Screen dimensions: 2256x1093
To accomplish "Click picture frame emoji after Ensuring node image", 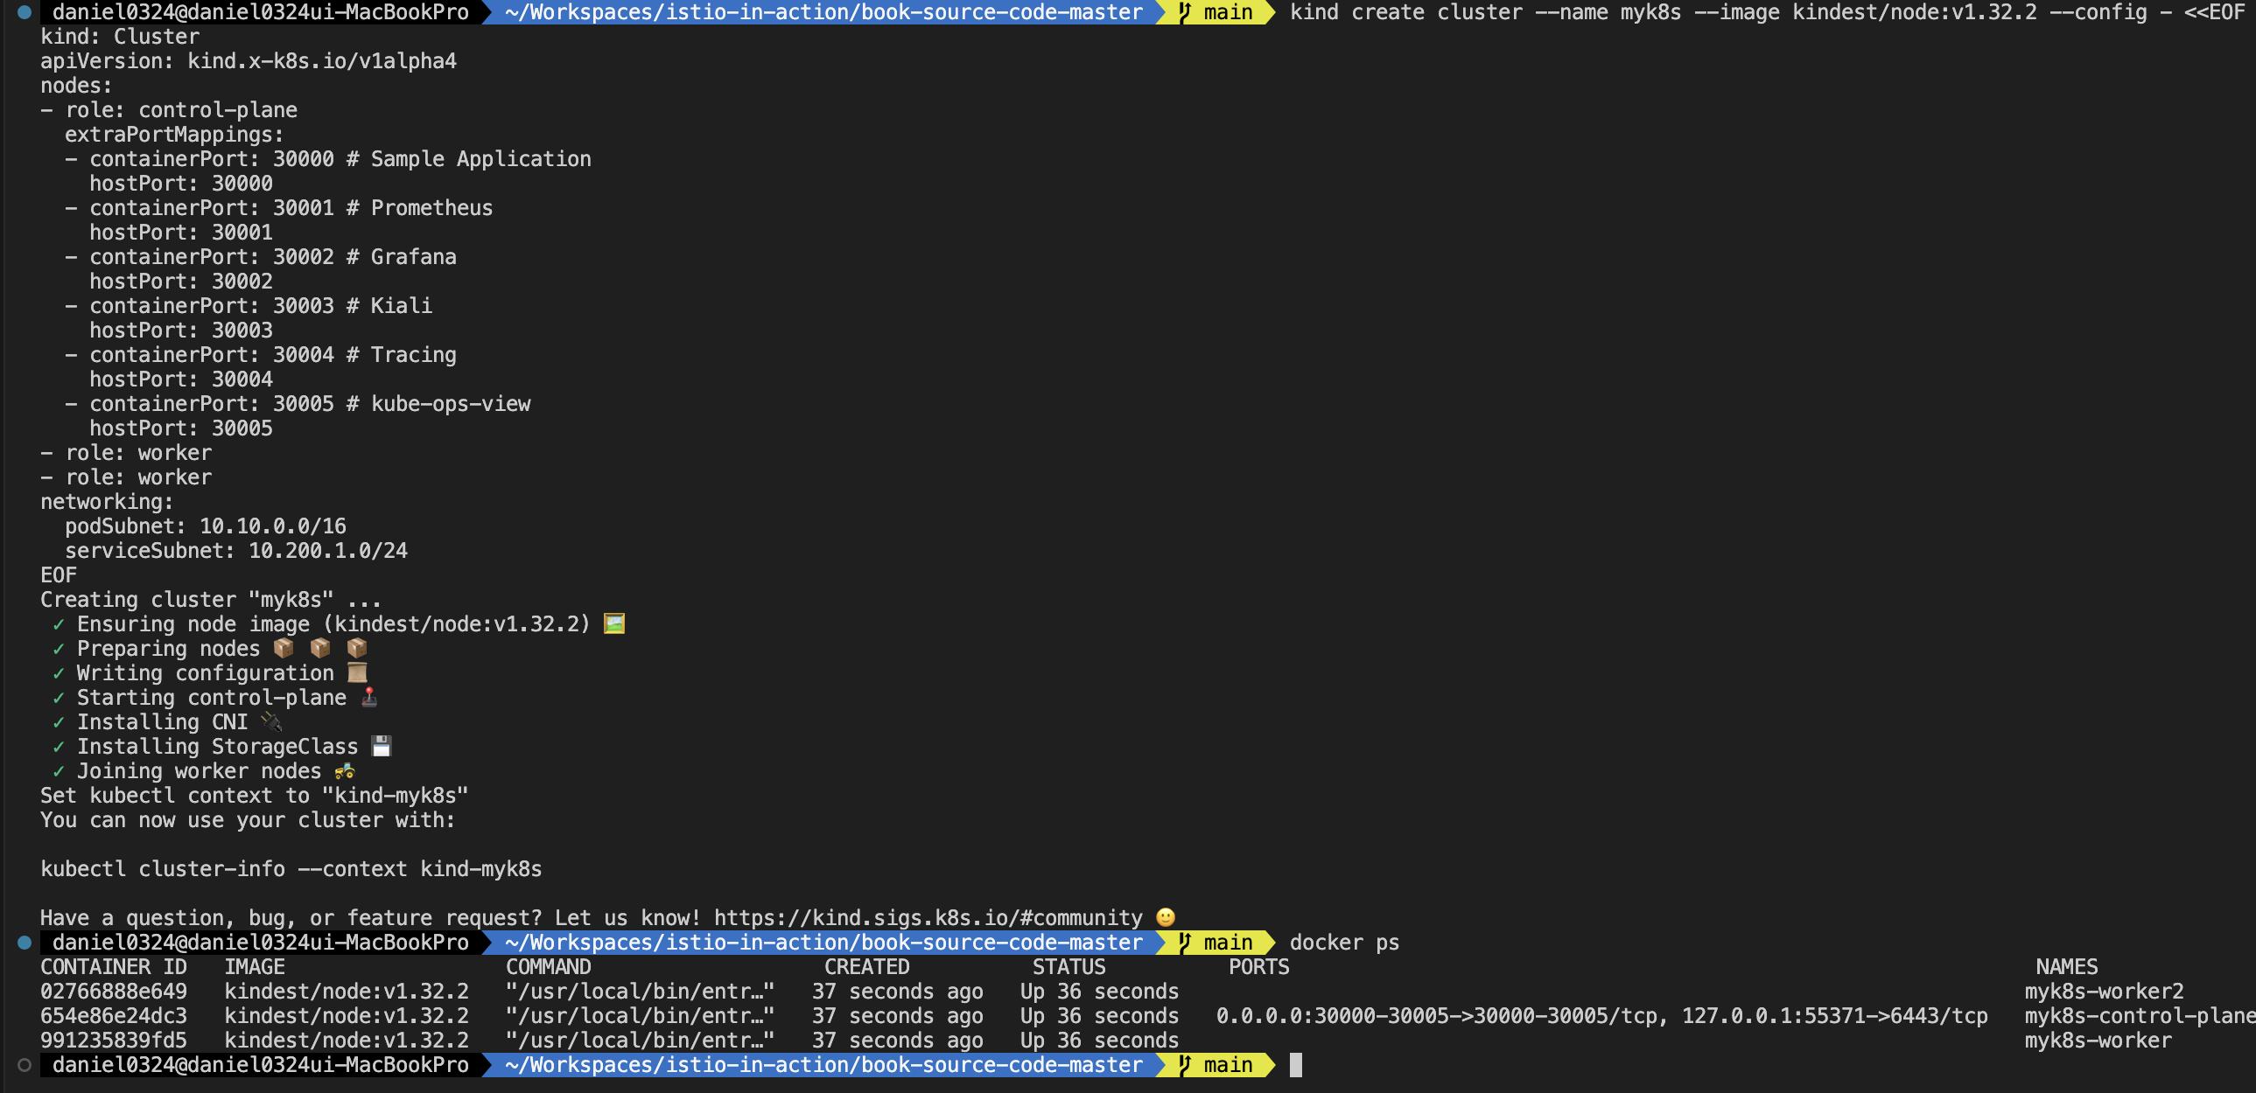I will click(x=614, y=624).
